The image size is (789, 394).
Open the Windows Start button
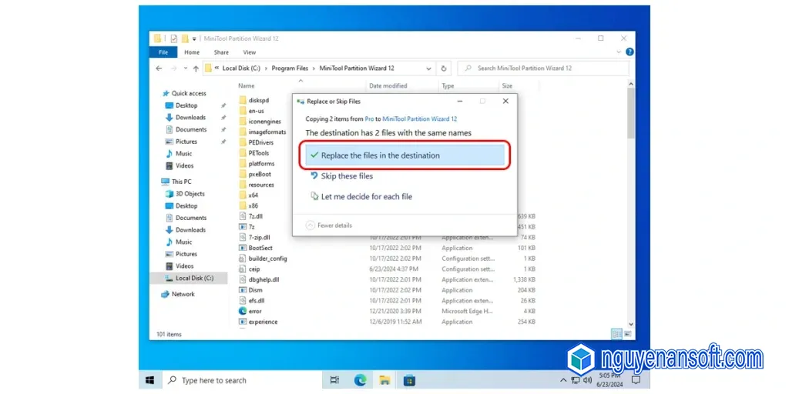tap(150, 380)
